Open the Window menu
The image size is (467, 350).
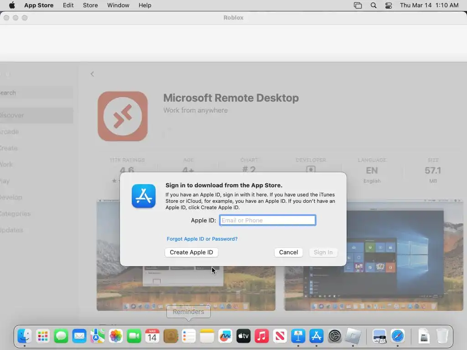point(118,5)
